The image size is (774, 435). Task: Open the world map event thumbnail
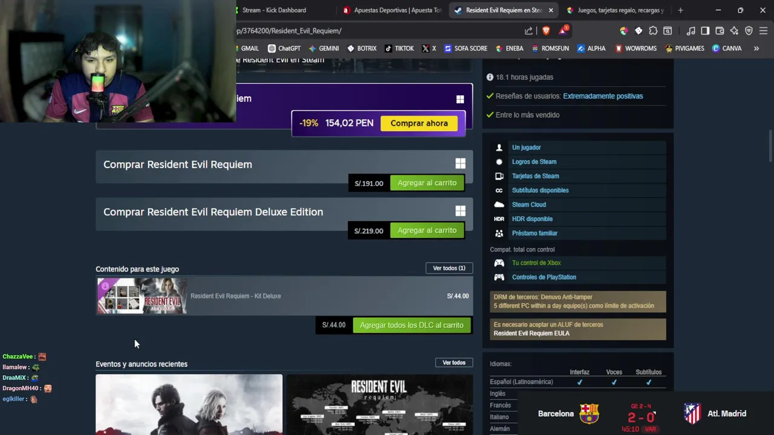pyautogui.click(x=380, y=404)
